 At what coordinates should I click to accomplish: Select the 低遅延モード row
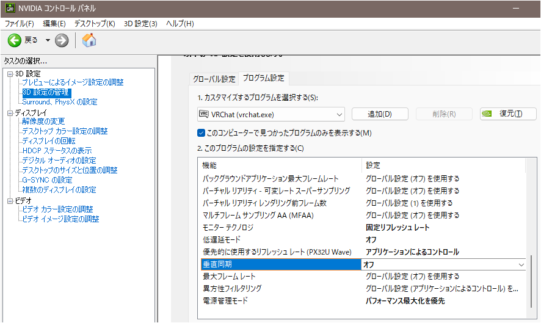point(363,239)
